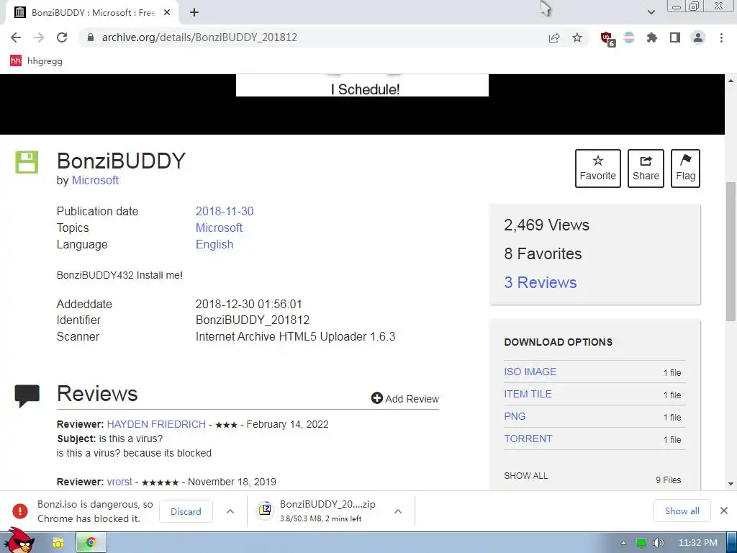Click the Share button on item
Screen dimensions: 737x553
646,168
